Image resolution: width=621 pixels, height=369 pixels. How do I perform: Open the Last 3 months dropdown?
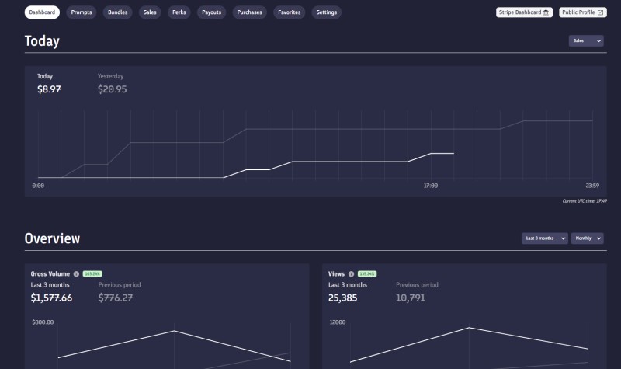click(x=545, y=238)
